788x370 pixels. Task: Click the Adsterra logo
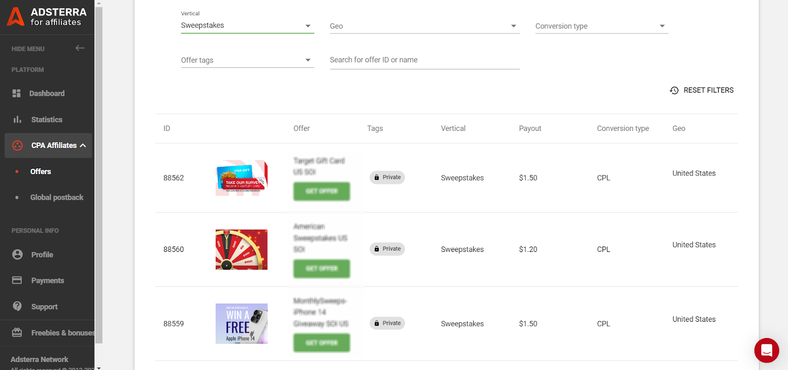(47, 17)
